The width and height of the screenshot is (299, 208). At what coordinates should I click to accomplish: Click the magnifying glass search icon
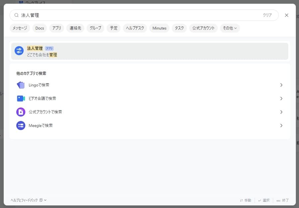click(16, 15)
